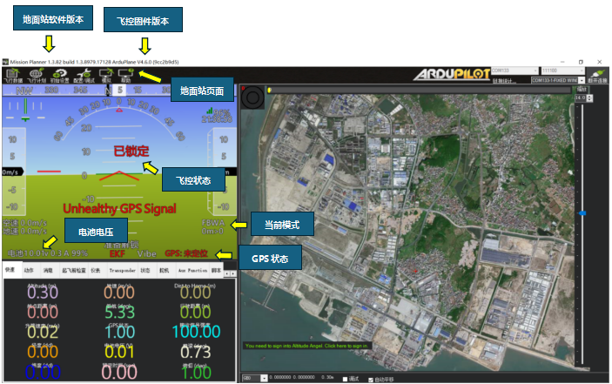Click the Altitude Angel sign-in message
The width and height of the screenshot is (612, 384).
(306, 346)
